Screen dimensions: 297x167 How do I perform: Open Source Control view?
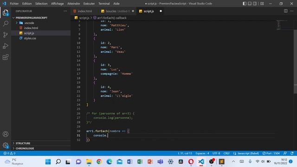click(6, 35)
